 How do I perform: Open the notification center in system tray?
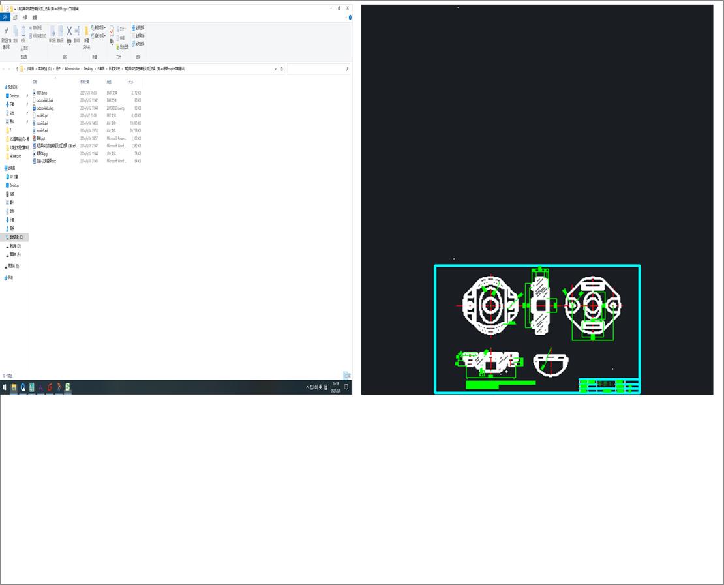tap(346, 387)
